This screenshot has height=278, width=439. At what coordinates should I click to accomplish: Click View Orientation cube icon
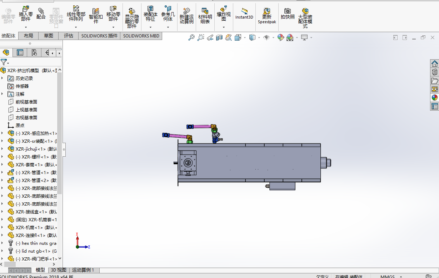(238, 37)
